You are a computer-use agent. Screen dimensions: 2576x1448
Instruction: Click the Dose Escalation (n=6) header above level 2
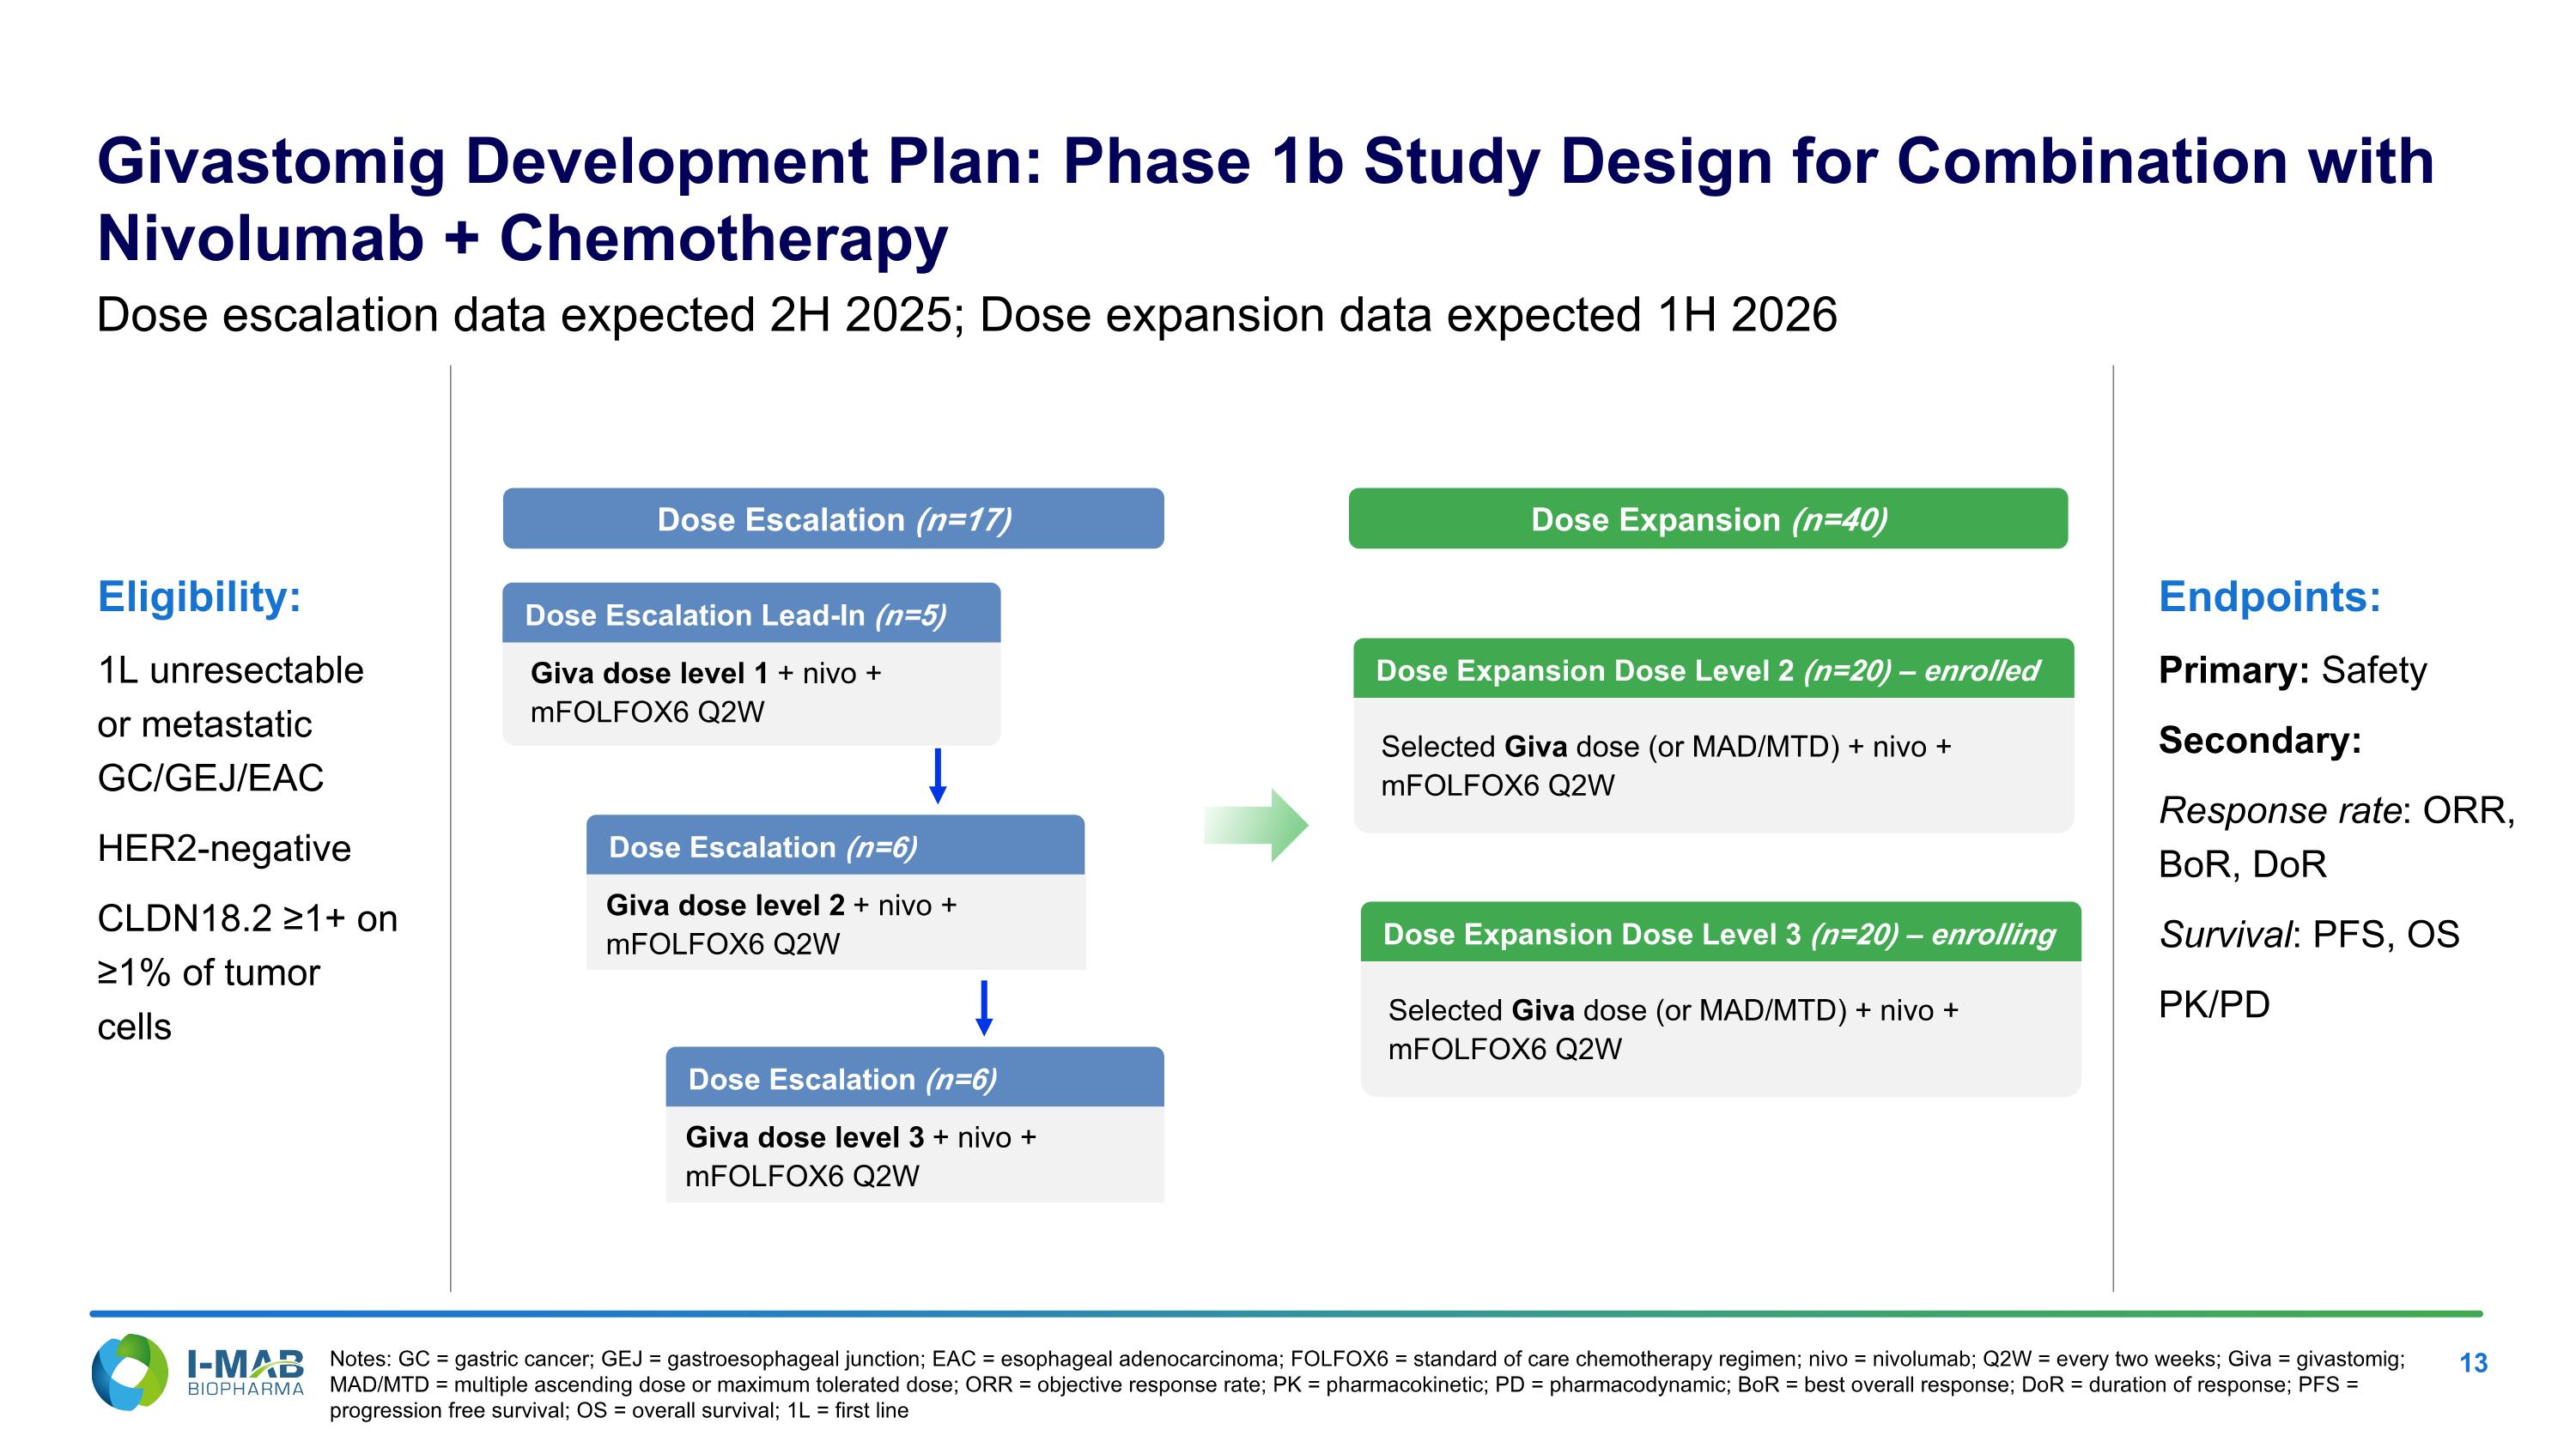click(x=835, y=845)
